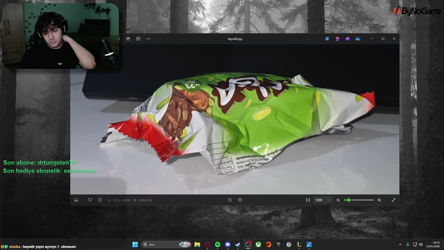This screenshot has width=444, height=250.
Task: Open the %90 zoom level dropdown
Action: [x=323, y=200]
